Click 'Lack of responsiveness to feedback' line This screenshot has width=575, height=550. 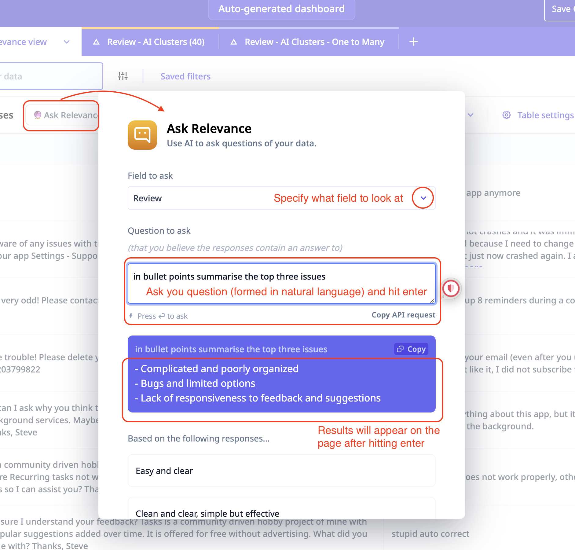pos(258,398)
